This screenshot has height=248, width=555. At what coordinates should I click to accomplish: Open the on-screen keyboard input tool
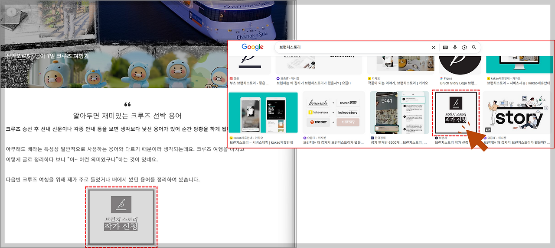[x=445, y=47]
